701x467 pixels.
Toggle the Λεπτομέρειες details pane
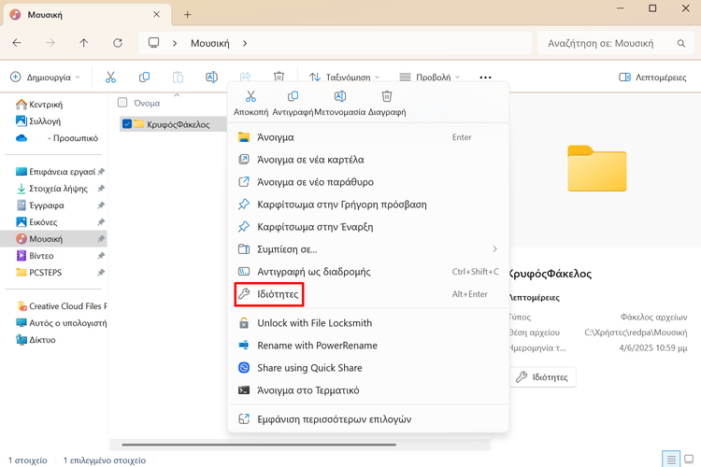click(x=652, y=78)
